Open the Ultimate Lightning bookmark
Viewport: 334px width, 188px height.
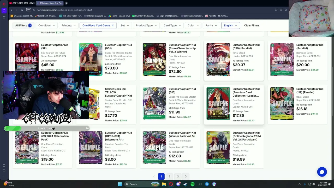(95, 16)
